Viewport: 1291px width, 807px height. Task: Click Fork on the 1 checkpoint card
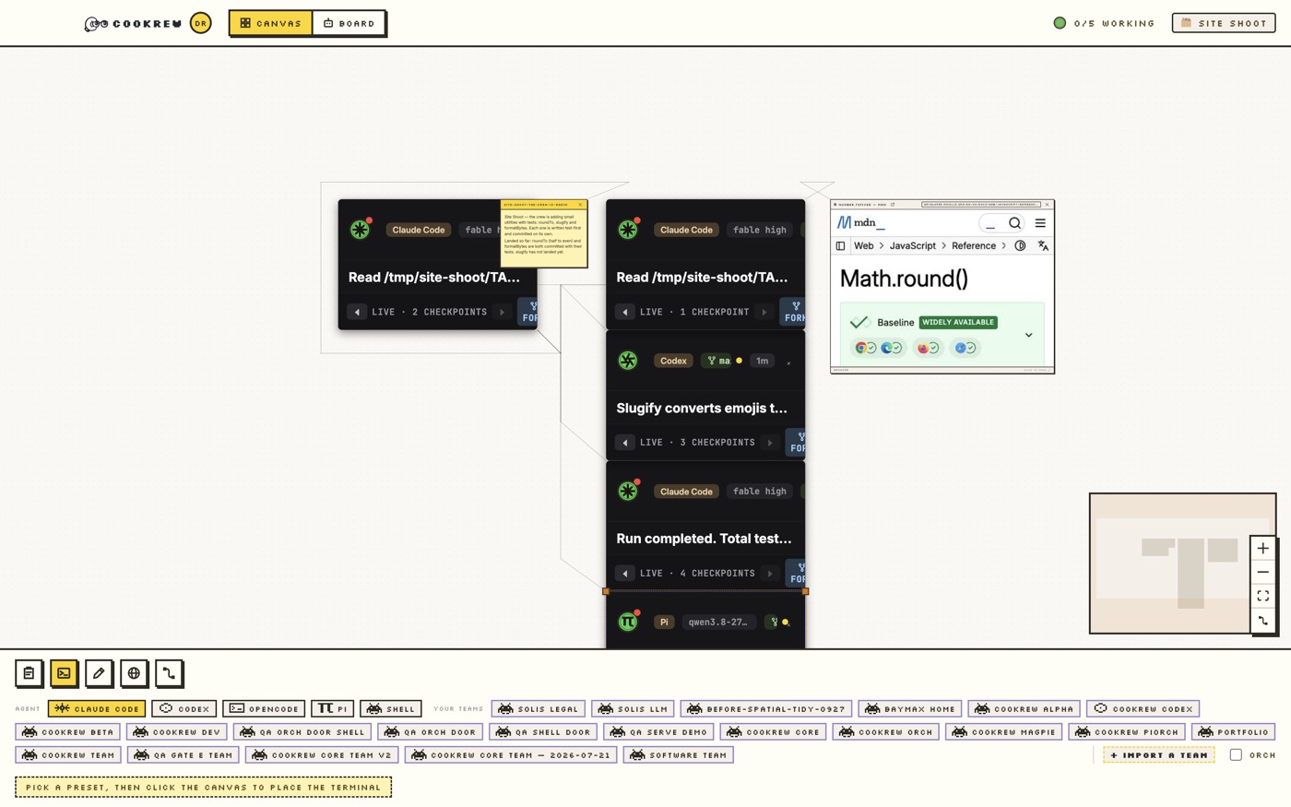[x=793, y=312]
